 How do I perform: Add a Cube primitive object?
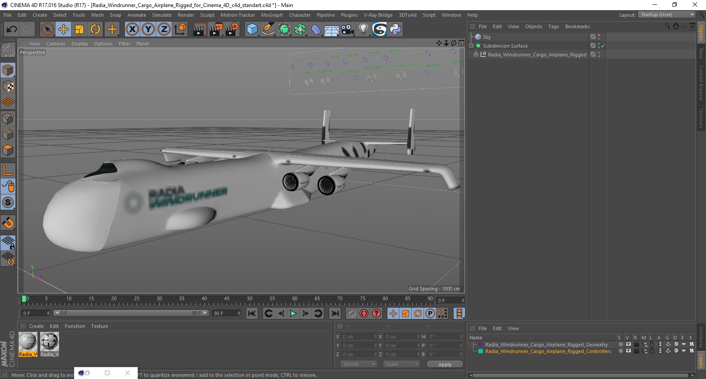coord(252,30)
